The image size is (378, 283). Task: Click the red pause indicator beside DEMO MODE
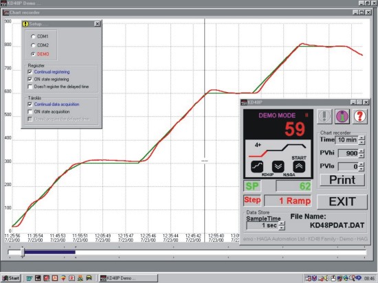tap(307, 115)
